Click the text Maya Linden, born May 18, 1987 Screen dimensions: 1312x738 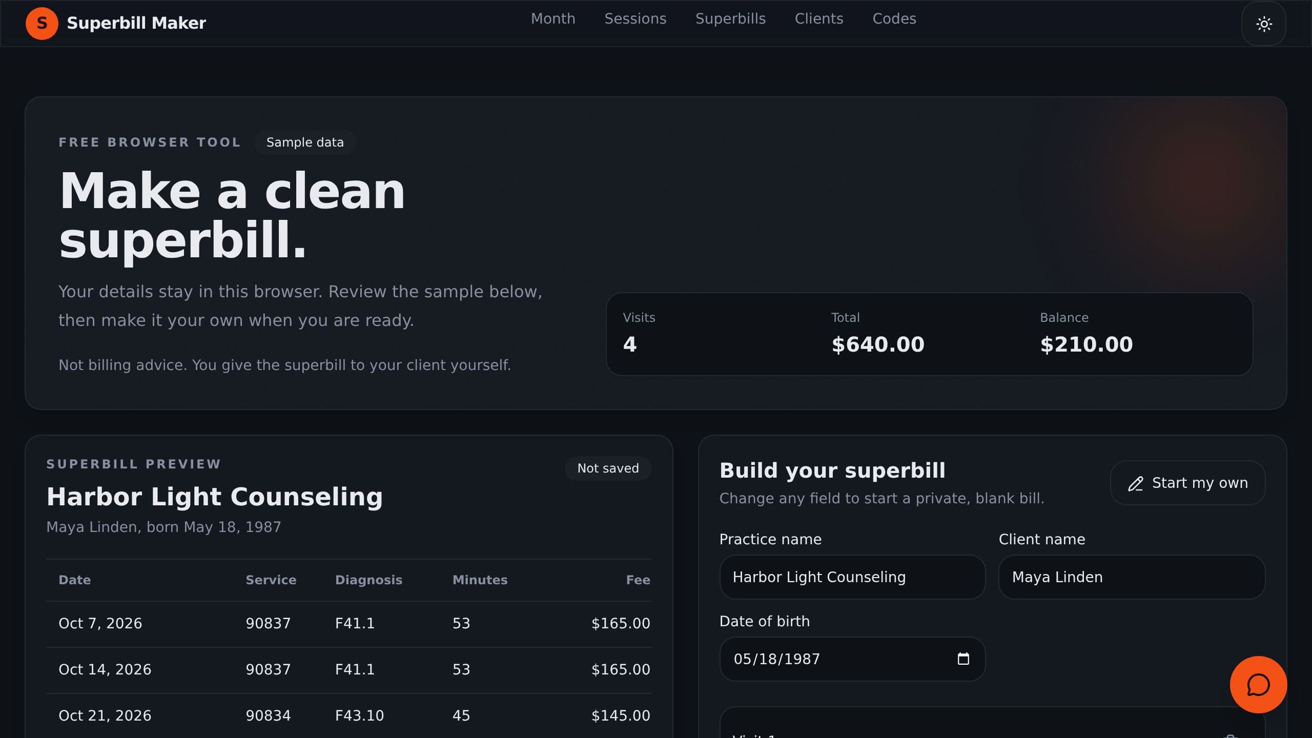click(163, 527)
